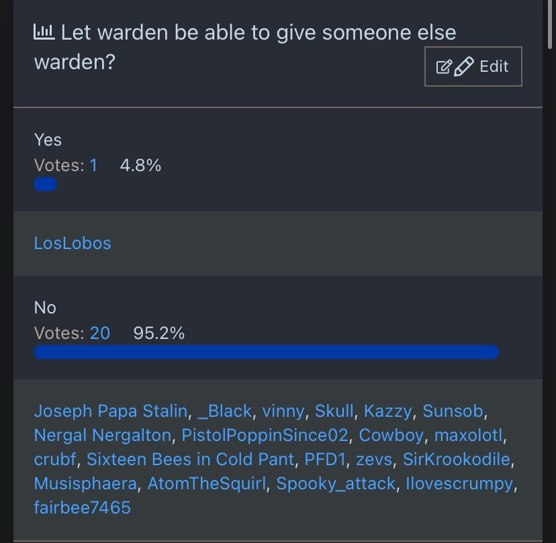Visit SirKrookodile's profile
Image resolution: width=556 pixels, height=543 pixels.
point(457,459)
